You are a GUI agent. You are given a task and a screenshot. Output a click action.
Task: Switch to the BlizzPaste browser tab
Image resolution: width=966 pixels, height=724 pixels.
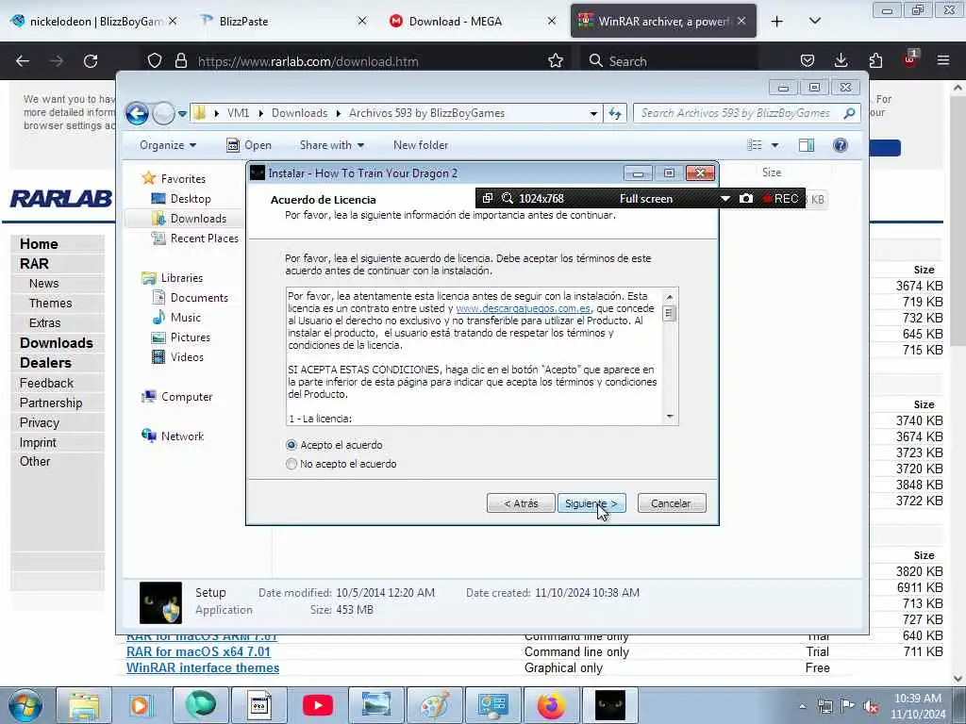(283, 21)
